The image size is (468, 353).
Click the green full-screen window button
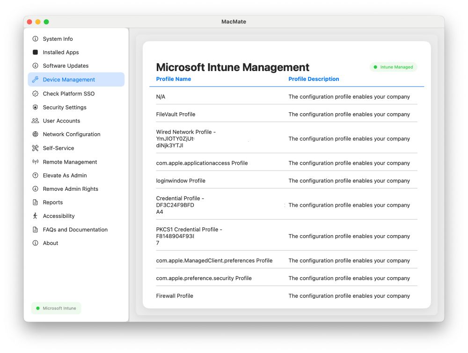coord(46,22)
